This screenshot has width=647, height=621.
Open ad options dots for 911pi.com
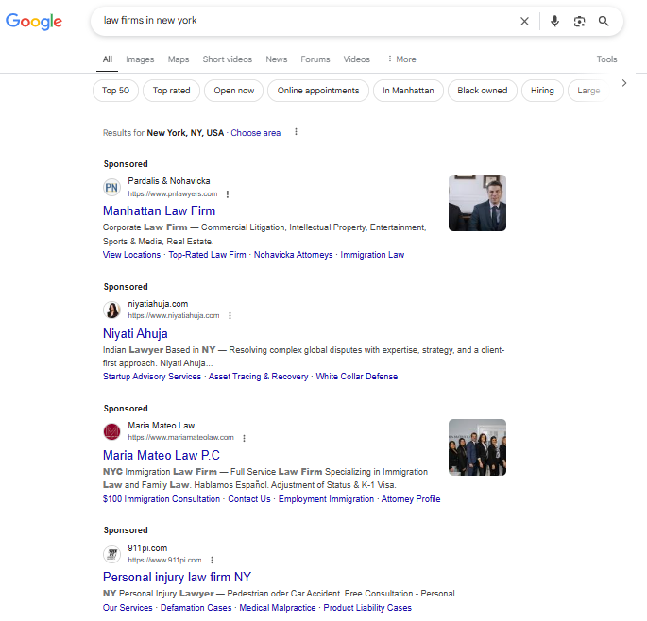[212, 560]
